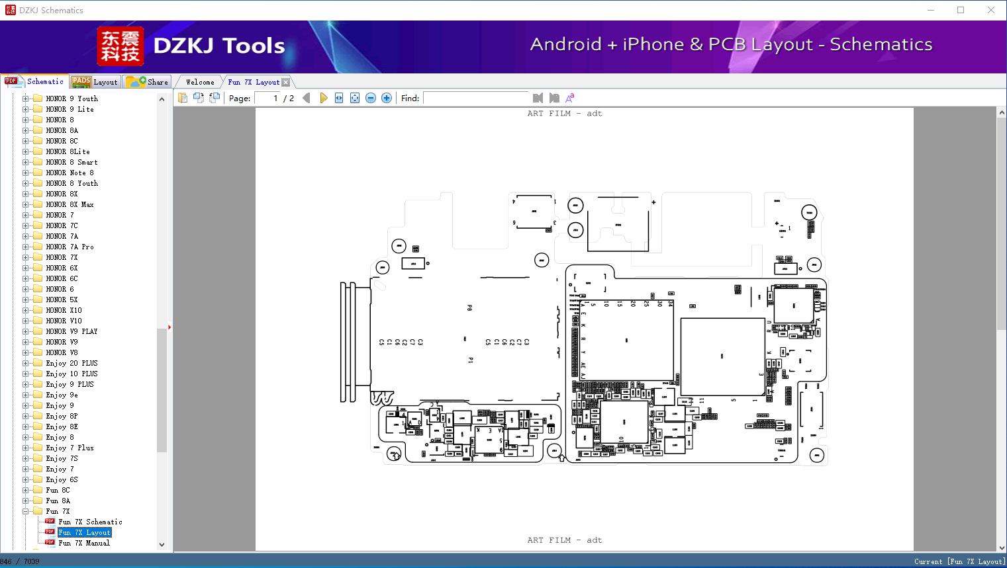Switch to the PADS Layout tab
Viewport: 1007px width, 568px height.
(95, 82)
